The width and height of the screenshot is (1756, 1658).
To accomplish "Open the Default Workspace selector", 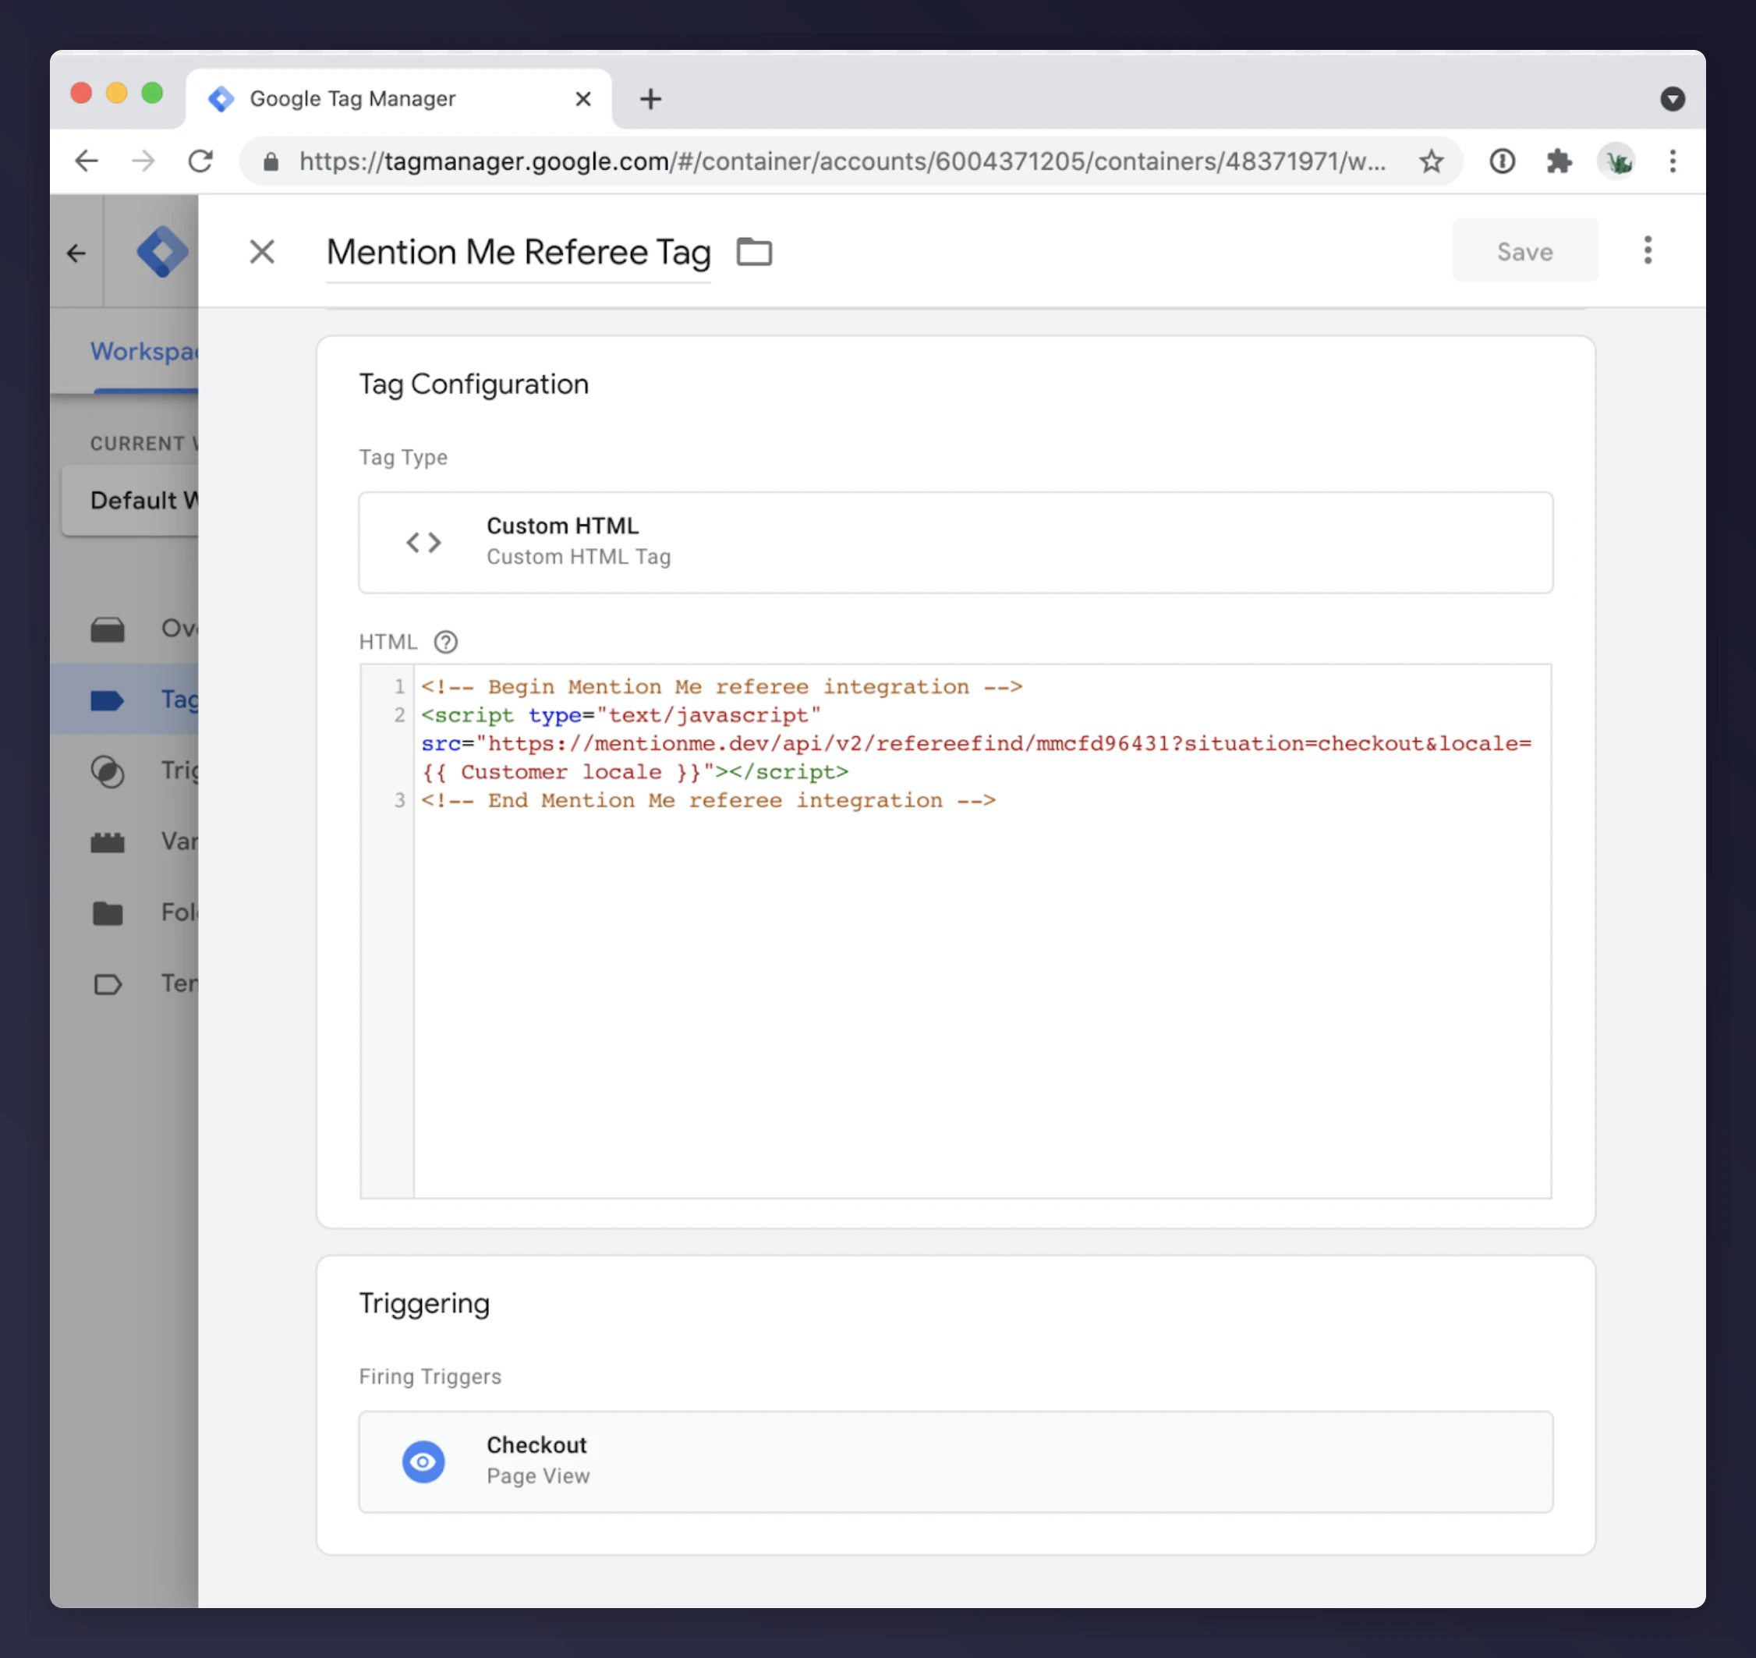I will tap(131, 500).
